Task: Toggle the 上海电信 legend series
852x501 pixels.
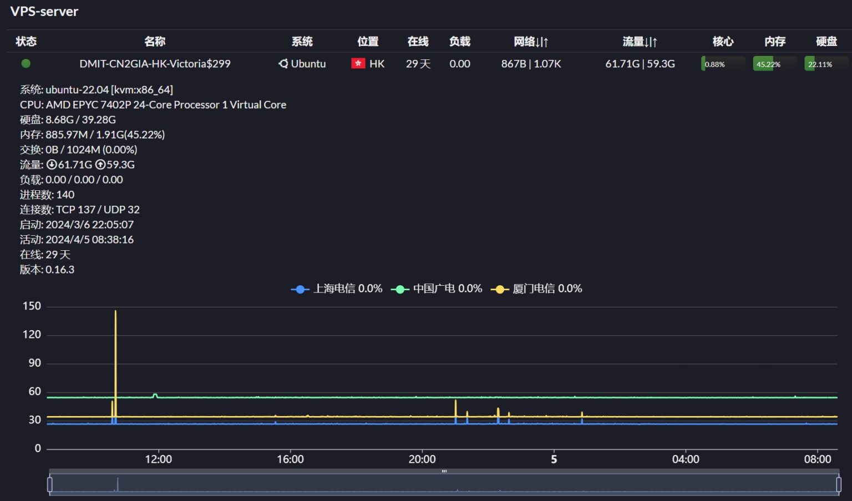Action: point(337,289)
